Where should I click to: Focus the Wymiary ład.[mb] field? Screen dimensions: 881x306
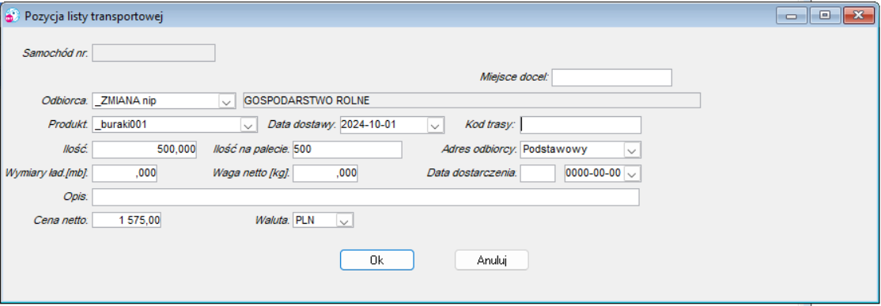[x=124, y=173]
